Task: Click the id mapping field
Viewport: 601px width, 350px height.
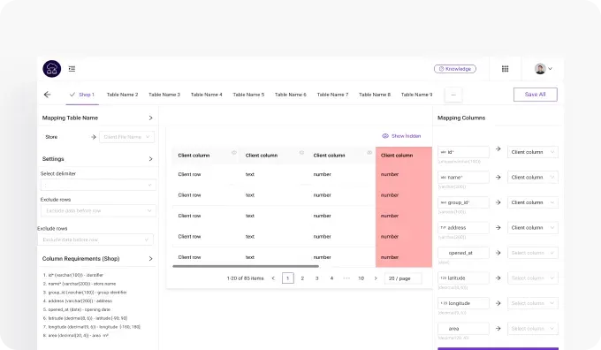Action: point(463,152)
